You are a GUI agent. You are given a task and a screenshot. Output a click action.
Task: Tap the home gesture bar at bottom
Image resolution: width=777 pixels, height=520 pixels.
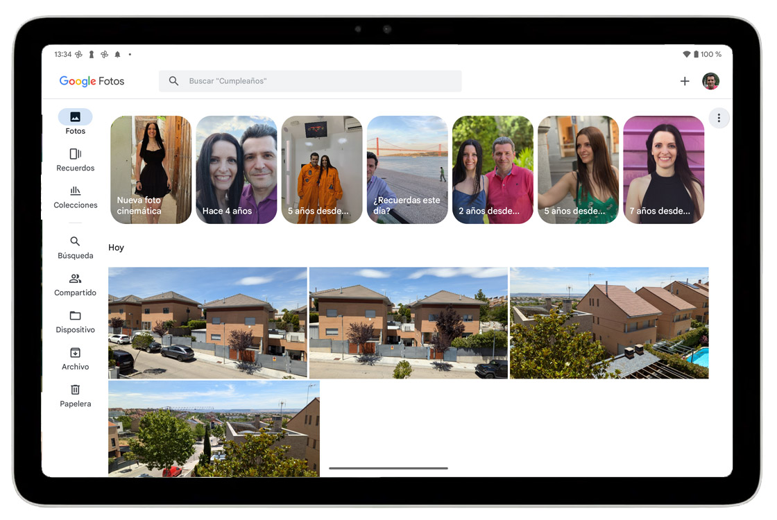(388, 468)
